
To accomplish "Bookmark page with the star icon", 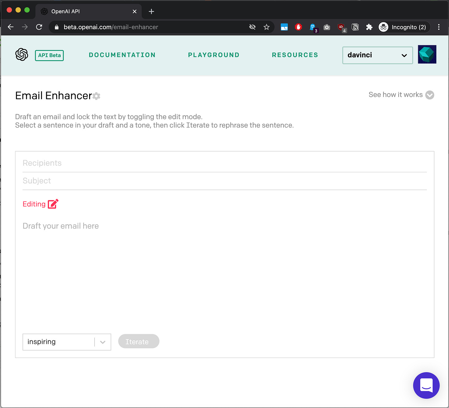I will click(x=266, y=27).
